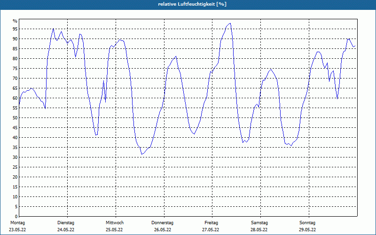Click the y-axis value '5'
Image resolution: width=376 pixels, height=235 pixels.
tap(16, 207)
